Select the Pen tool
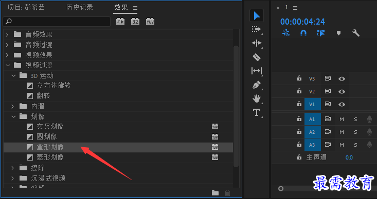The height and width of the screenshot is (199, 377). click(257, 85)
